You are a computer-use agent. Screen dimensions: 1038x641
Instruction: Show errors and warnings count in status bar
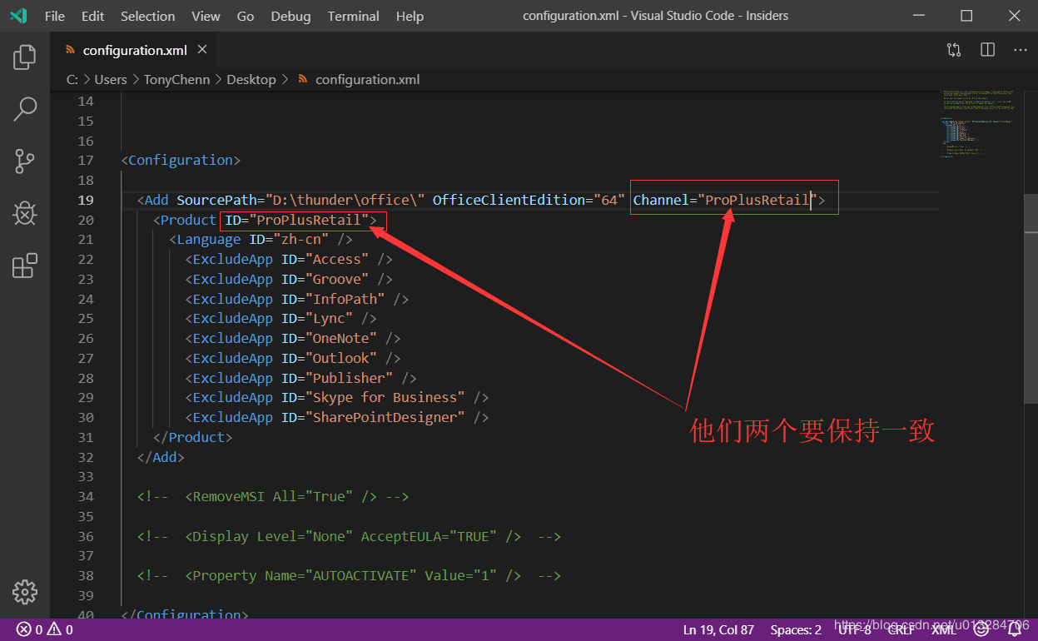45,629
